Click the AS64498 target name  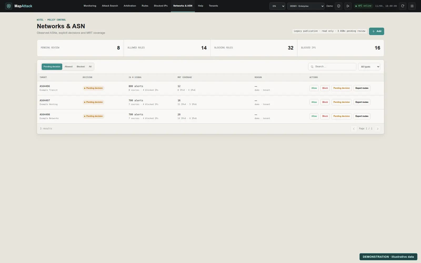(45, 115)
